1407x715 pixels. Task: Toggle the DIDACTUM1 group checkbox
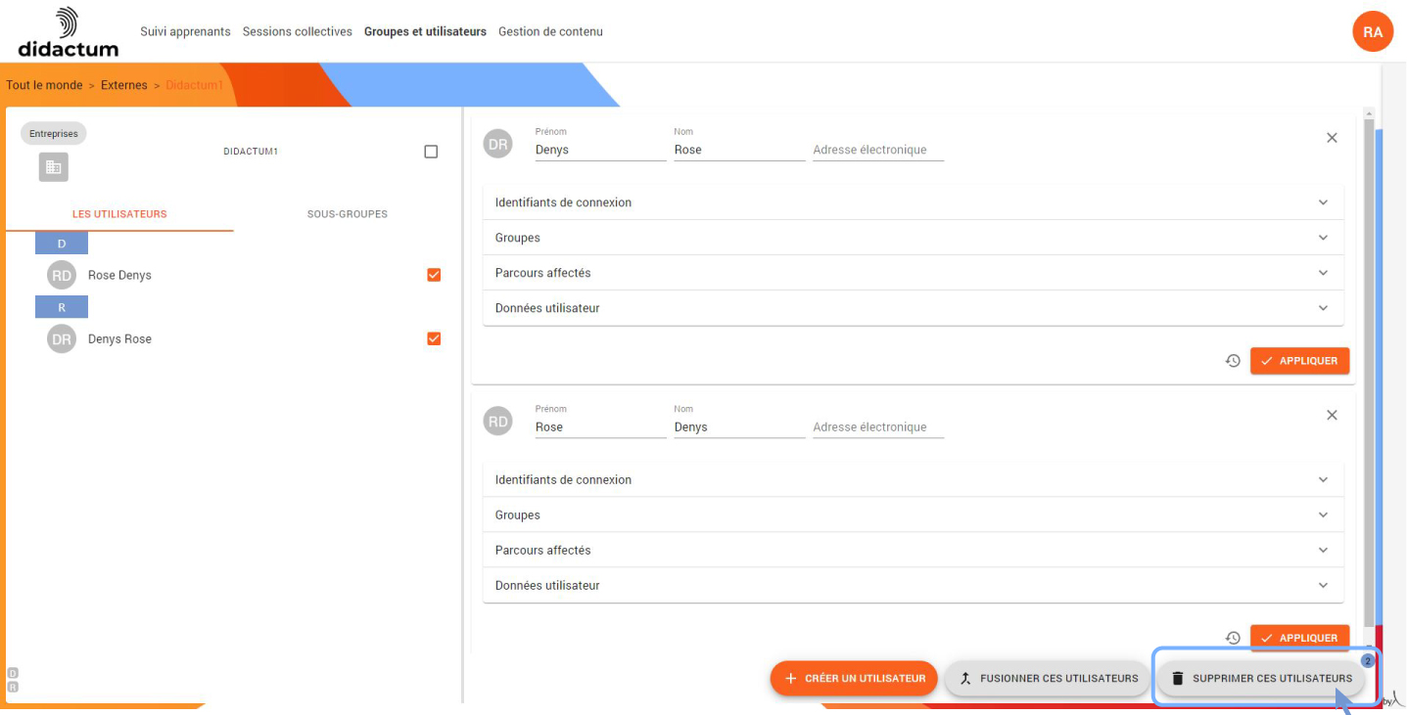[x=431, y=152]
